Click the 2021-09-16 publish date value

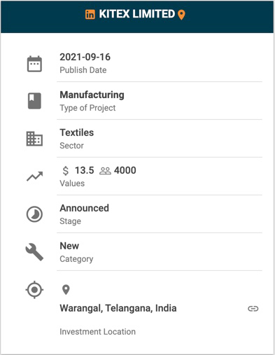pos(85,57)
